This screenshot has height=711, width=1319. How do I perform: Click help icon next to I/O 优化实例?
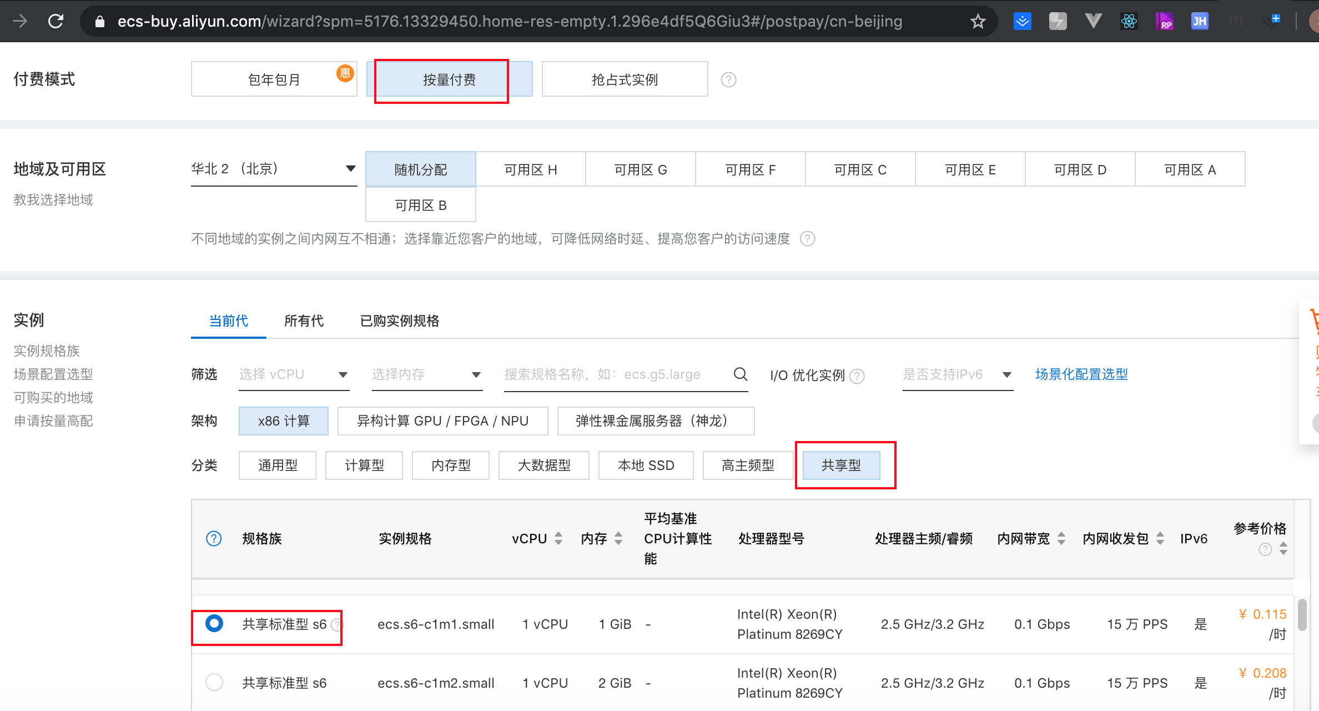(857, 377)
